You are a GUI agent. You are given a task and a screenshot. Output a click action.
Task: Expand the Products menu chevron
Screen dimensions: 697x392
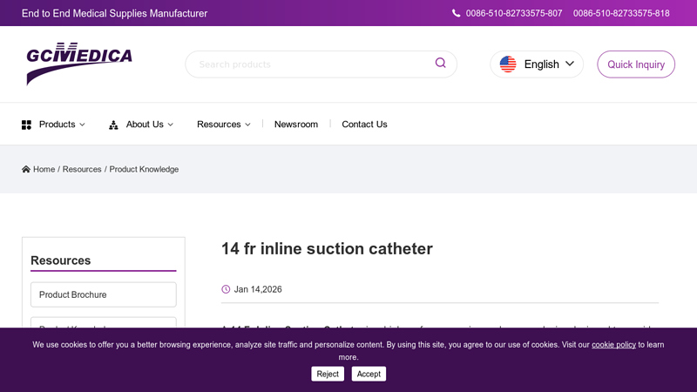(83, 125)
